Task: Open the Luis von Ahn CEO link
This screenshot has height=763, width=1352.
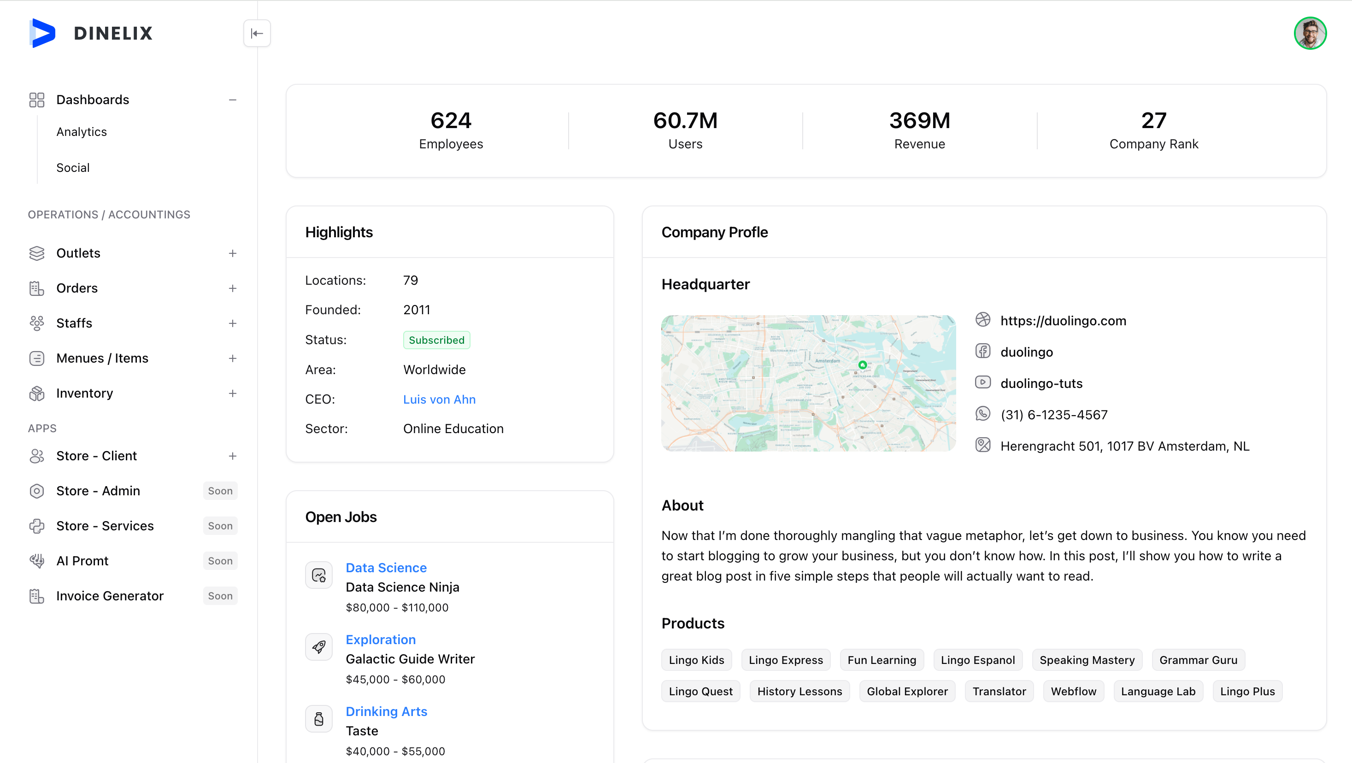Action: pyautogui.click(x=439, y=399)
